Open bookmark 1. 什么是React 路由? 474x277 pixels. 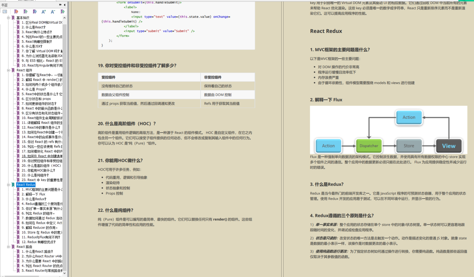click(x=37, y=251)
